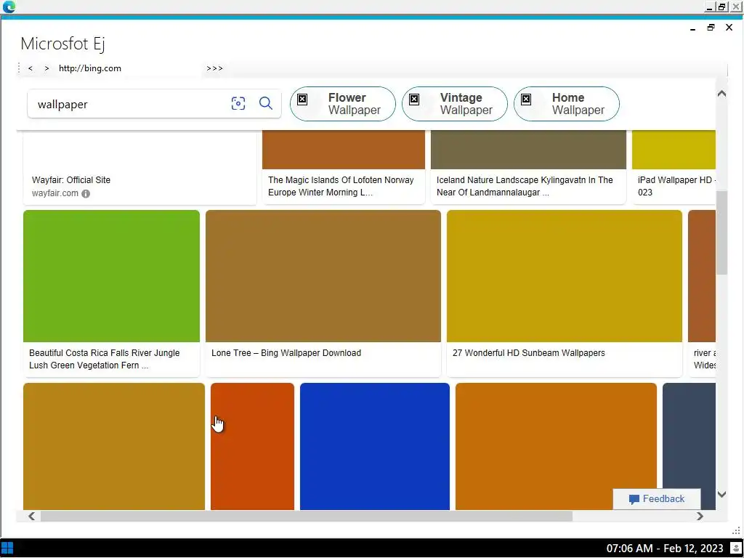Open the Windows Start button
The image size is (744, 558).
[x=7, y=548]
